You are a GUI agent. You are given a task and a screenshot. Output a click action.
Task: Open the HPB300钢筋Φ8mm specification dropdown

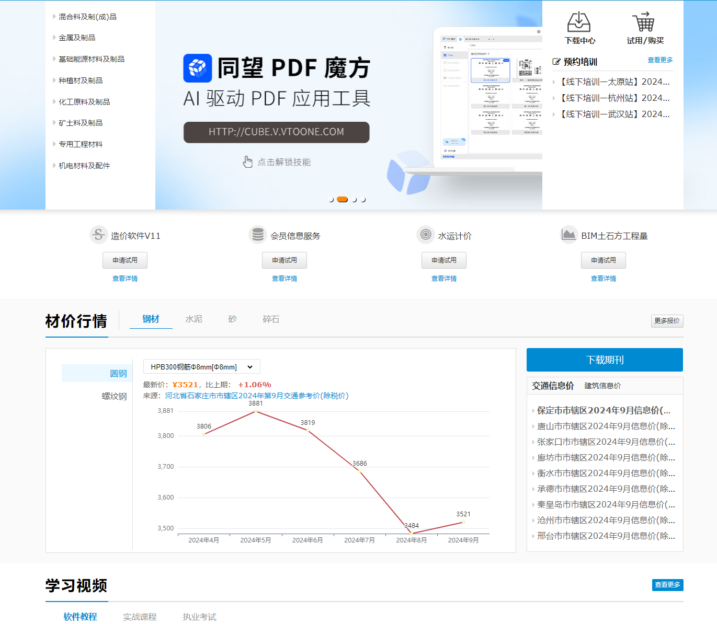pyautogui.click(x=202, y=367)
